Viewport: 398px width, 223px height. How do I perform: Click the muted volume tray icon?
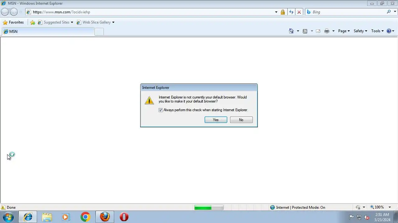[x=367, y=217]
